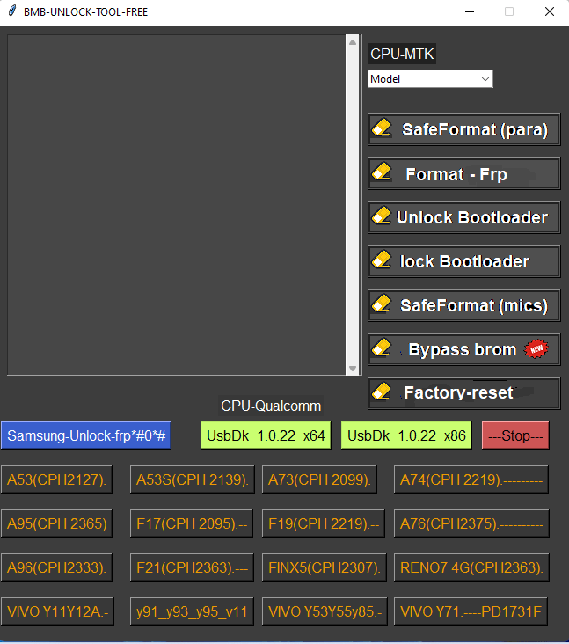The width and height of the screenshot is (569, 644).
Task: Start the Factory-reset operation
Action: (463, 393)
